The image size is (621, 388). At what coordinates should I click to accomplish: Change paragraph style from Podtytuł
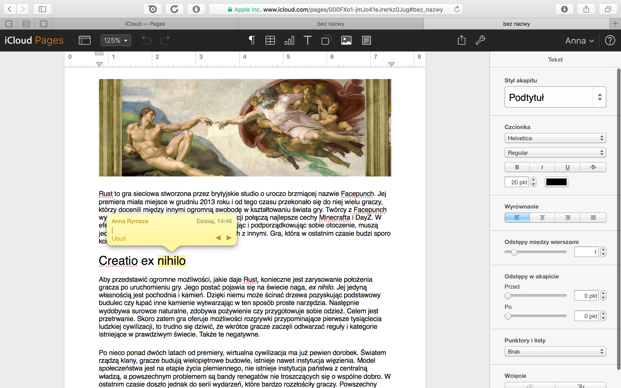click(555, 97)
